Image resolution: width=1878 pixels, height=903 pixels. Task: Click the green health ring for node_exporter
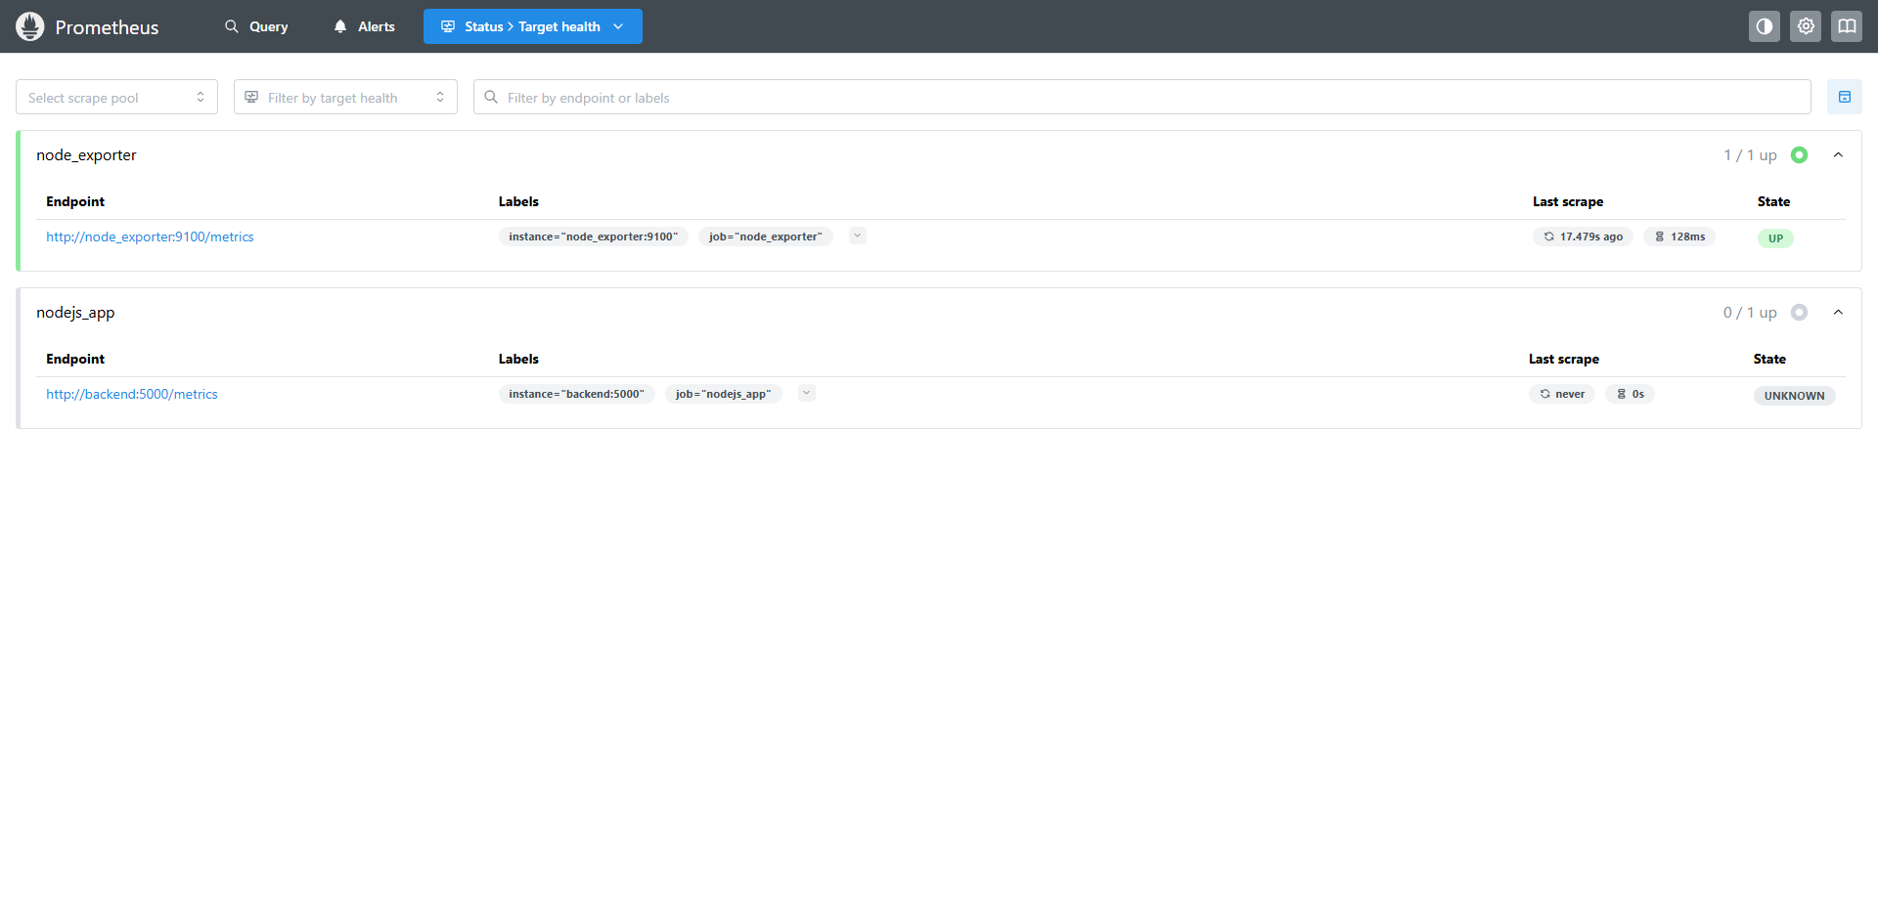[x=1799, y=154]
